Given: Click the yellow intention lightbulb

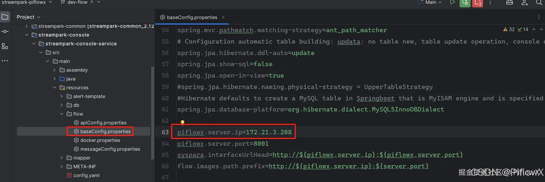Looking at the screenshot, I should click(183, 122).
